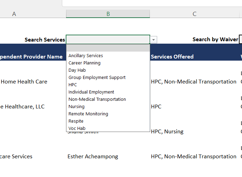Open the Search Services dropdown arrow
The image size is (242, 177).
coord(153,40)
